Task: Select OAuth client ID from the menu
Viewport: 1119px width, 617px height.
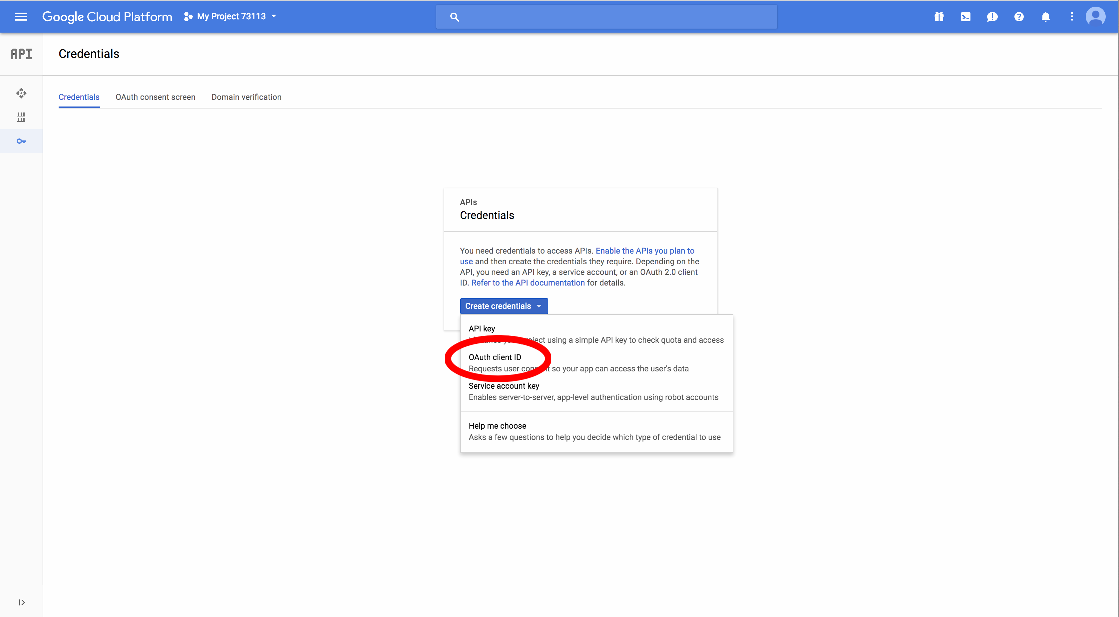Action: pyautogui.click(x=495, y=357)
